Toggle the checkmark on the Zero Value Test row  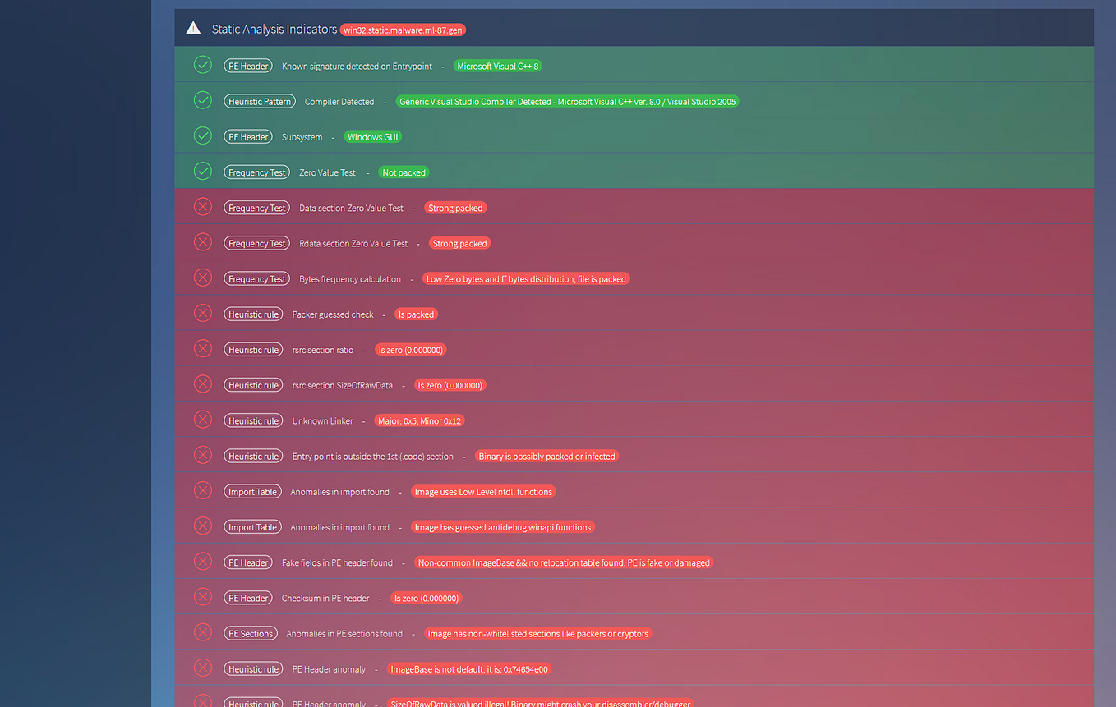click(203, 171)
